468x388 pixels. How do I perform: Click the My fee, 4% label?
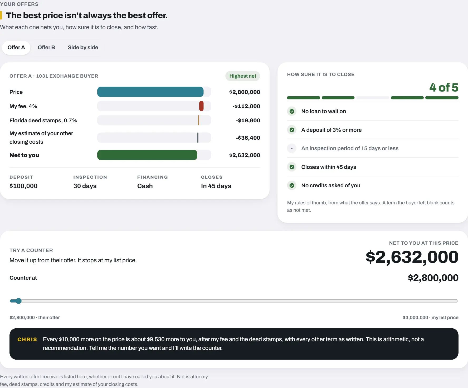click(x=23, y=106)
